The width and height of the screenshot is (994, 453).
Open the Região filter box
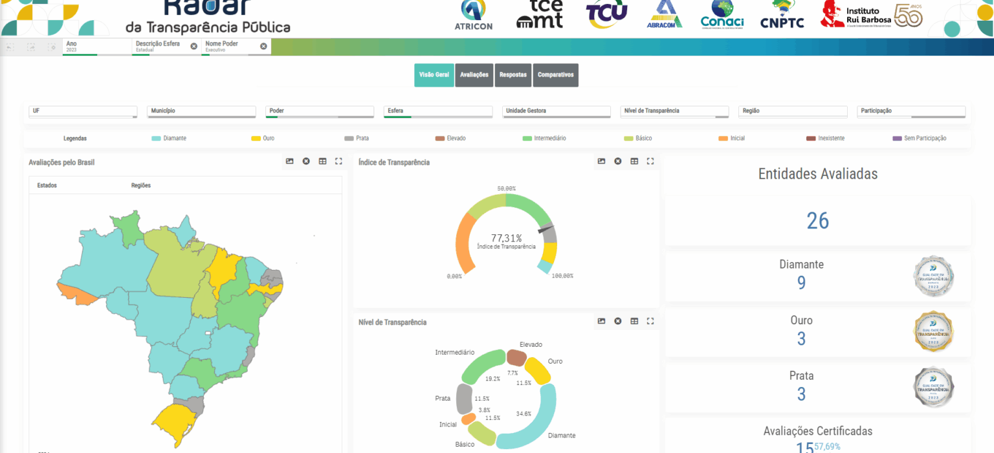[x=792, y=111]
